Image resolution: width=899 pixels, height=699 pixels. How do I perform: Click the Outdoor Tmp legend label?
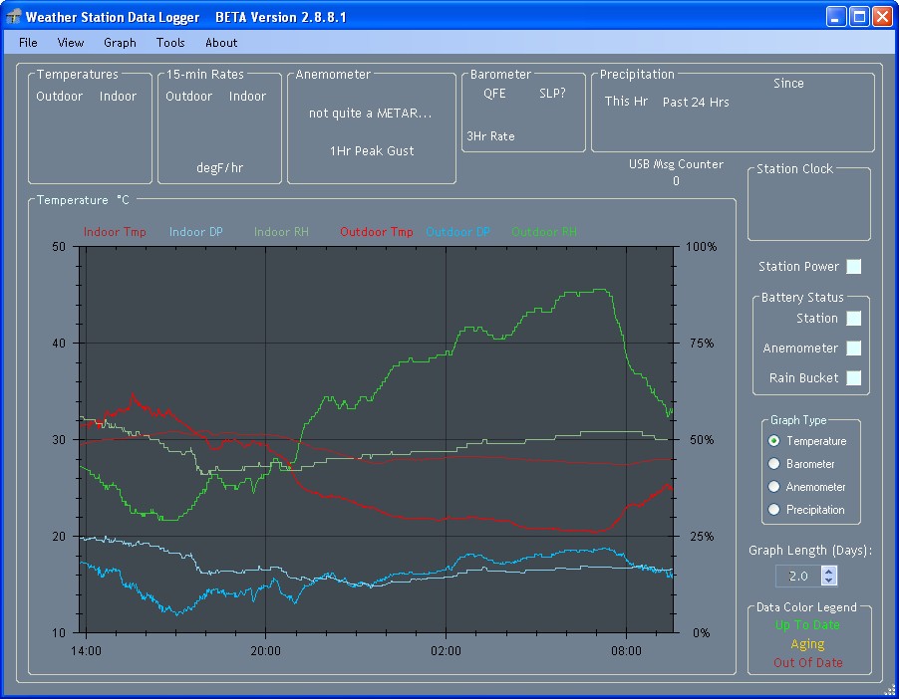tap(376, 232)
